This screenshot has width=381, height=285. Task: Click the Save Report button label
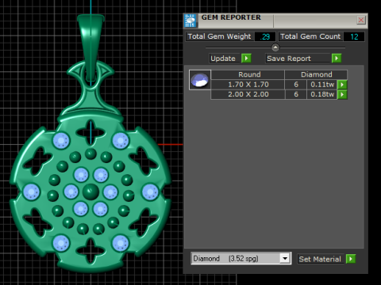click(x=298, y=59)
